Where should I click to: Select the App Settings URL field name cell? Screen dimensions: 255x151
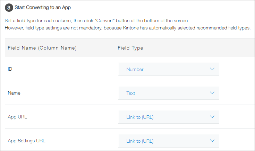pos(26,141)
